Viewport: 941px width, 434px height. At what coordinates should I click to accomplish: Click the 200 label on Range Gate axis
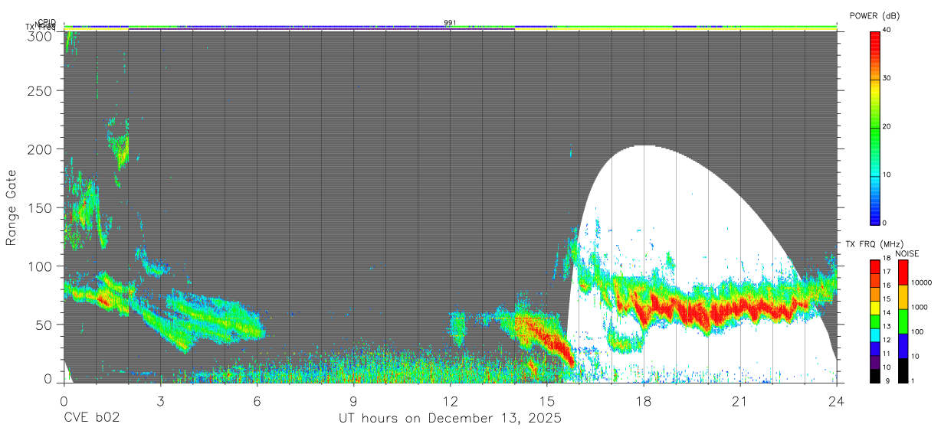[x=41, y=149]
